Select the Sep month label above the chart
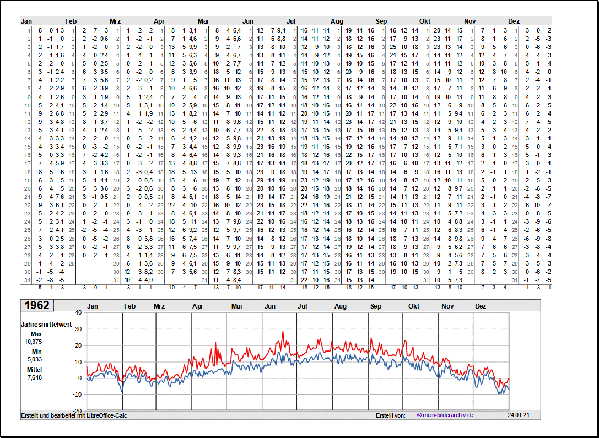The image size is (599, 438). [x=376, y=306]
